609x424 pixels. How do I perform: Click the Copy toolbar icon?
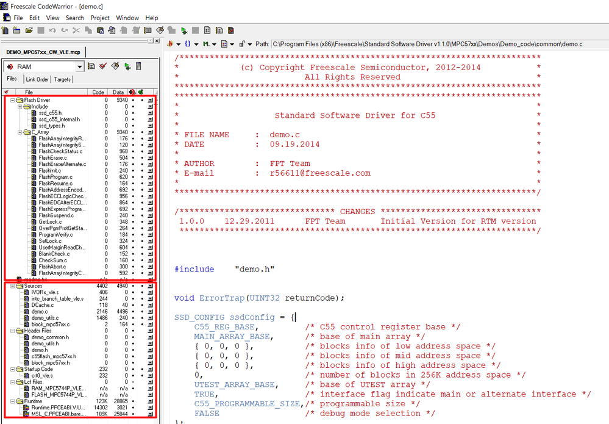coord(88,31)
